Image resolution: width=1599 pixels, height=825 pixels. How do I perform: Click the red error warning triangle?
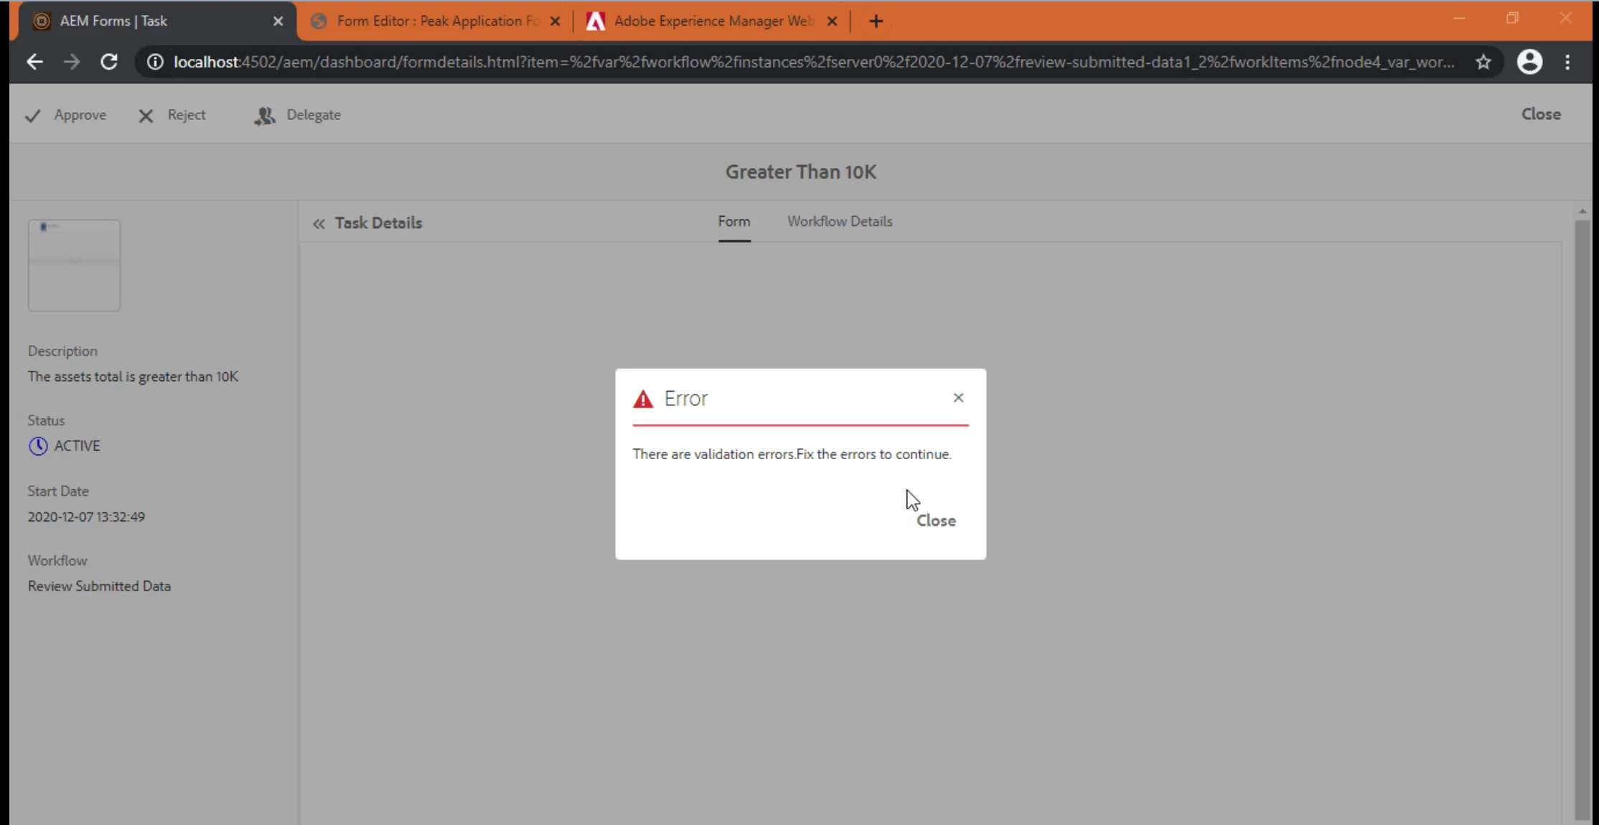pyautogui.click(x=643, y=399)
